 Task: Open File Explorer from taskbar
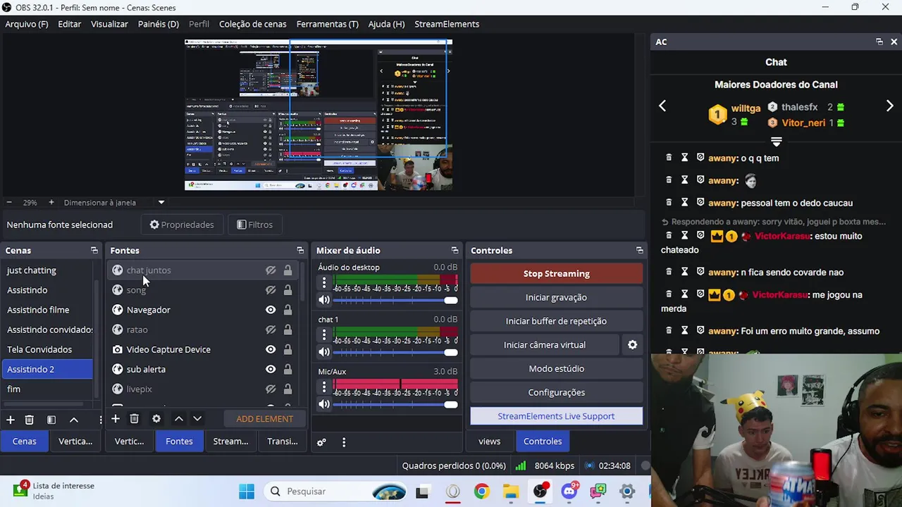(511, 492)
